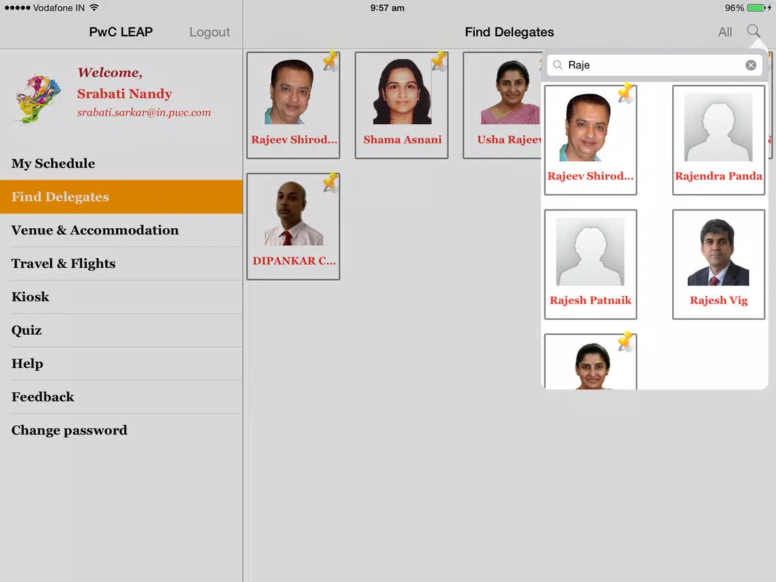Open My Schedule menu item
Screen dimensions: 776x582
point(122,163)
